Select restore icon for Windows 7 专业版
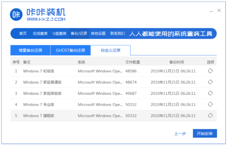 210,104
